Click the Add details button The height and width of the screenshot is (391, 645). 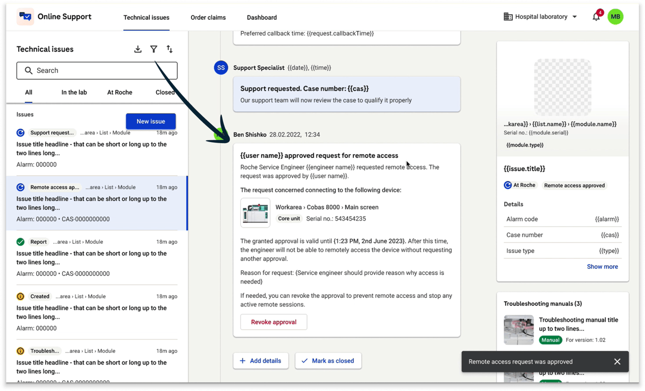261,360
